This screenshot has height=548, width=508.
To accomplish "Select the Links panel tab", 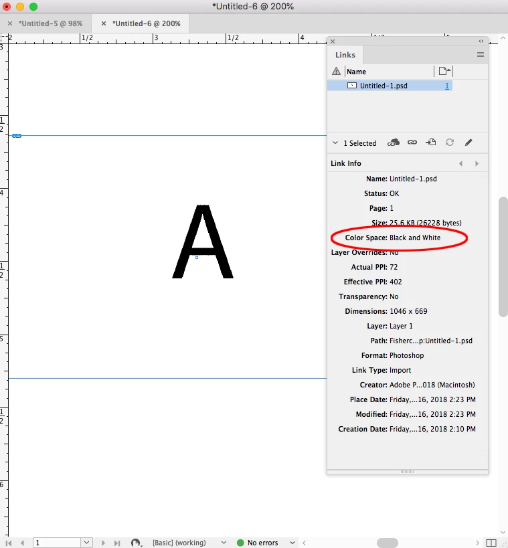I will 345,55.
